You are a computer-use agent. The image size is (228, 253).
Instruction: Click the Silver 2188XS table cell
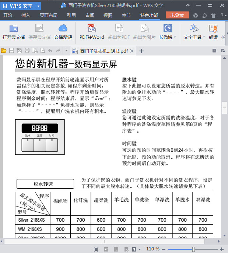32,220
